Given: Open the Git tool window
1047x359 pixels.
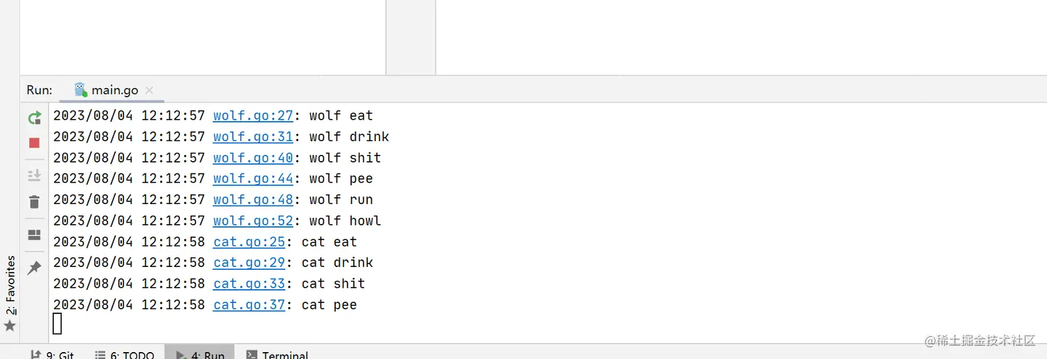Looking at the screenshot, I should [x=53, y=354].
